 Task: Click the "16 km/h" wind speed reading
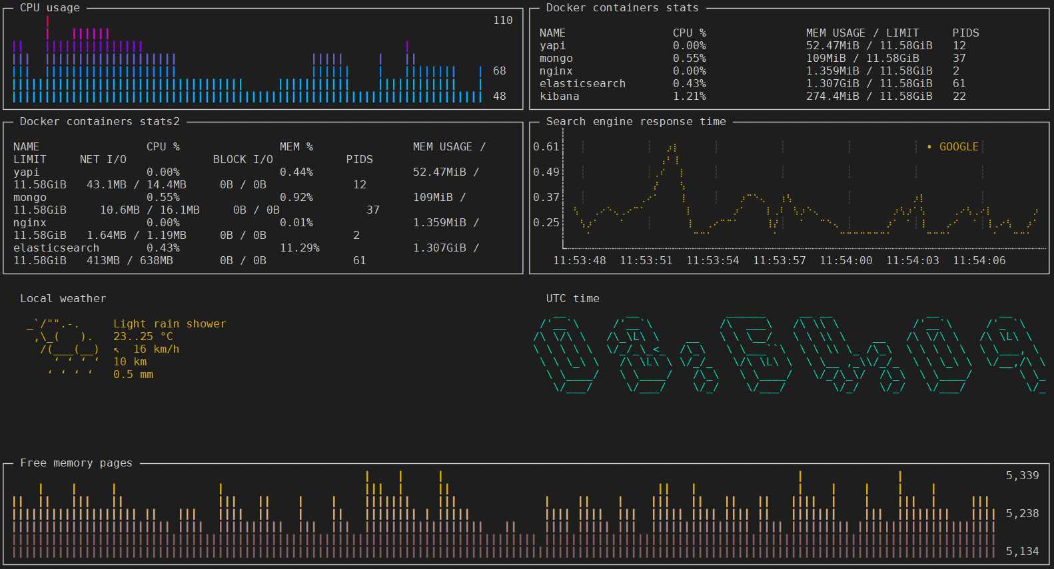click(157, 349)
